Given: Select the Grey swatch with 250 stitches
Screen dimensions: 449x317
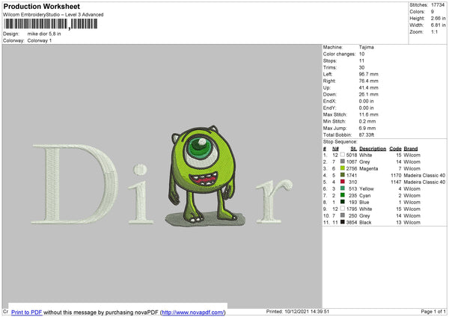Looking at the screenshot, I should (343, 215).
